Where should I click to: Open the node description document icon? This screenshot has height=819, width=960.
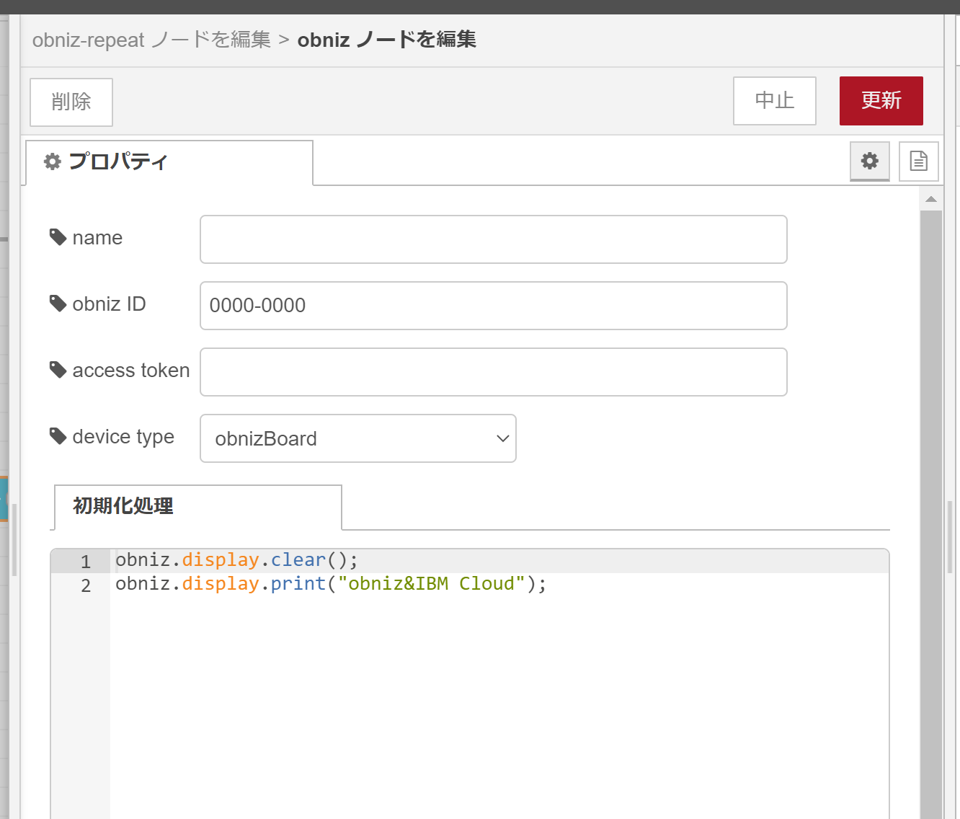918,161
